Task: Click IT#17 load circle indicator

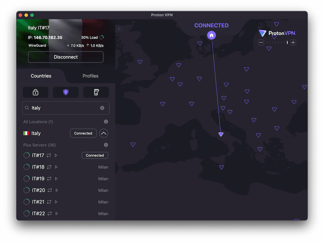Action: [26, 155]
